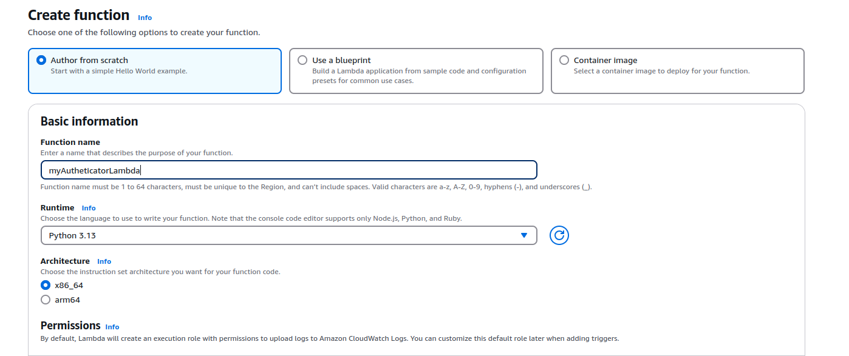The width and height of the screenshot is (849, 356).
Task: Click the Container image card
Action: pos(677,70)
